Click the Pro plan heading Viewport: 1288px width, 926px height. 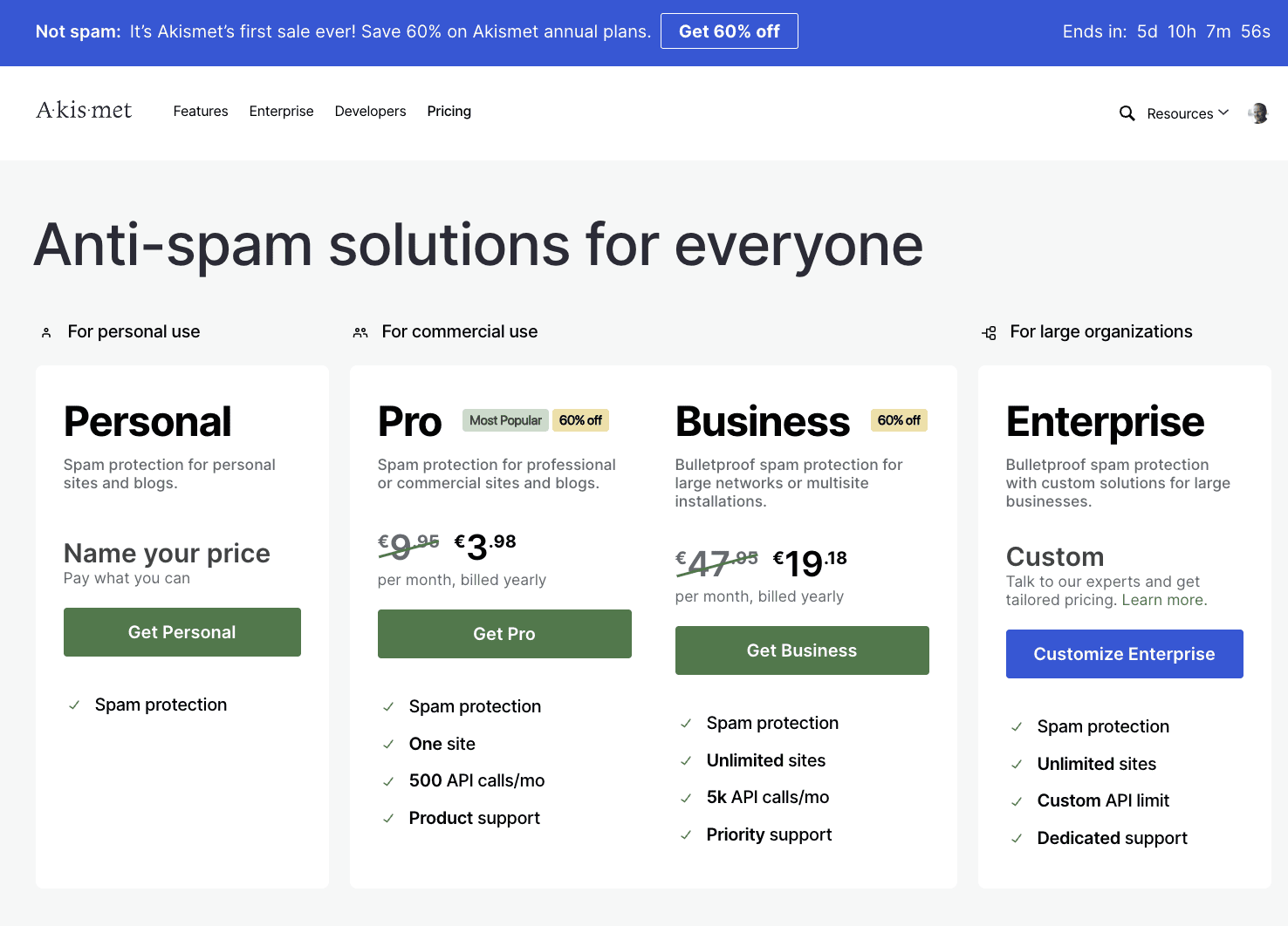click(x=410, y=422)
